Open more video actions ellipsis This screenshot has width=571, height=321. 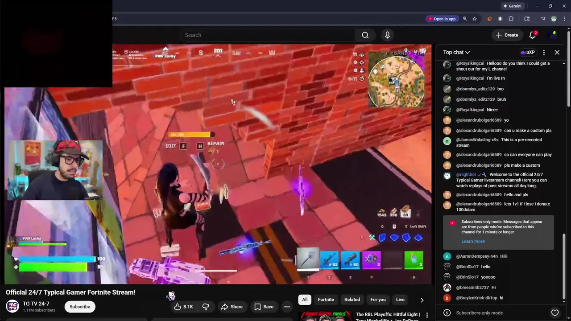[287, 307]
